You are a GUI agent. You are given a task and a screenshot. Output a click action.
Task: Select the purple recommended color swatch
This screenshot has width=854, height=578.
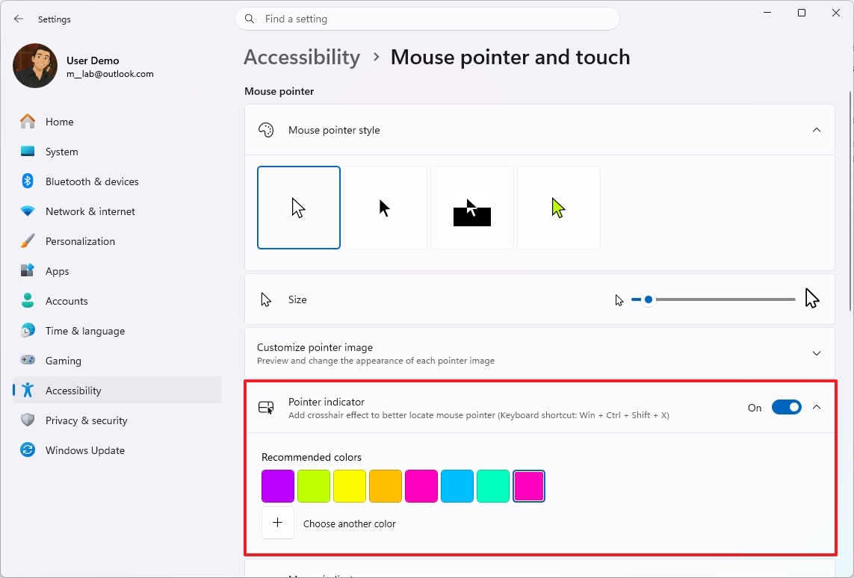[277, 485]
